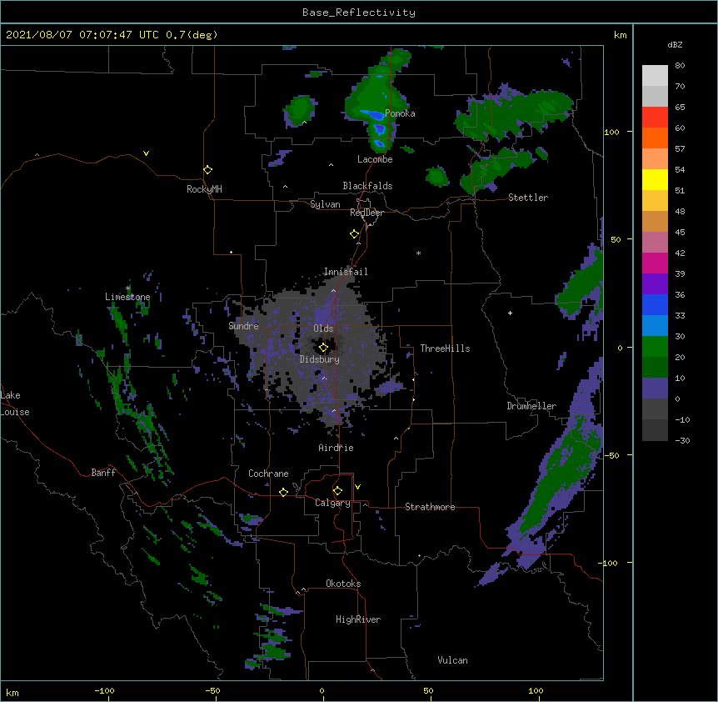Click the yellow marker beside RockyMH
The height and width of the screenshot is (702, 718).
coord(208,170)
